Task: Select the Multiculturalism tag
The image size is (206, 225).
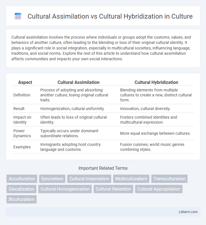Action: coord(131,179)
